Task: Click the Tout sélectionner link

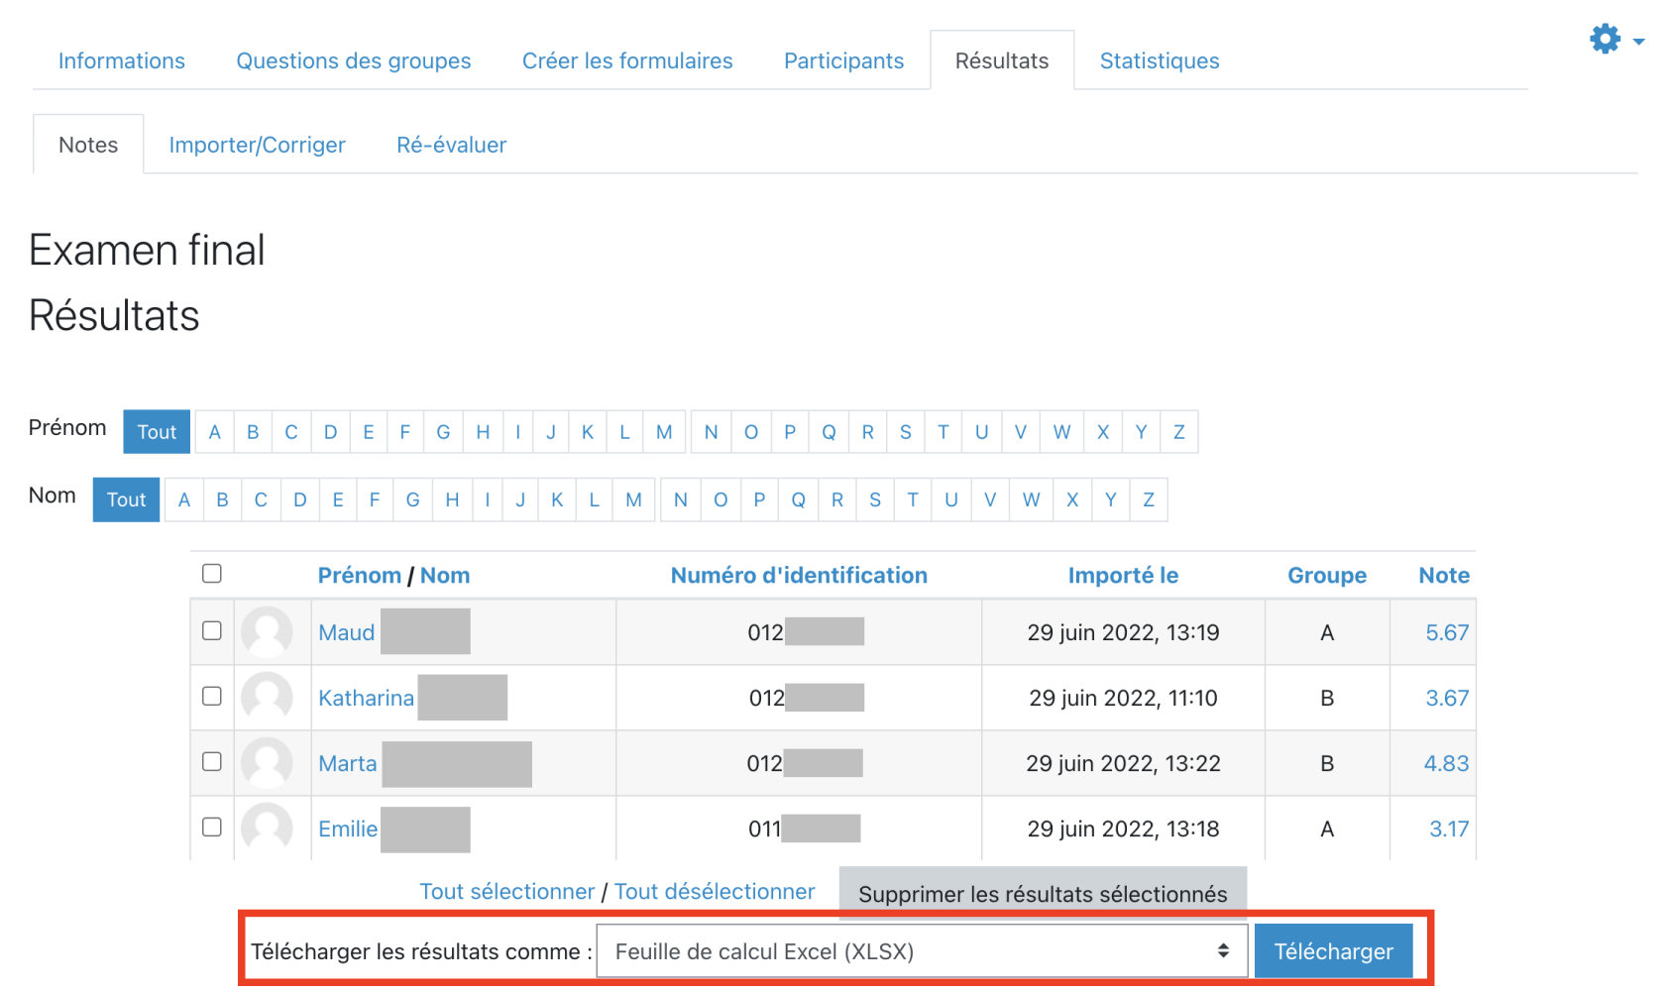Action: point(506,892)
